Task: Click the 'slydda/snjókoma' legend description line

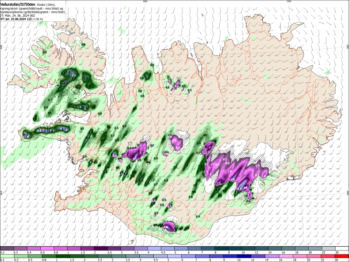Action: (x=32, y=12)
